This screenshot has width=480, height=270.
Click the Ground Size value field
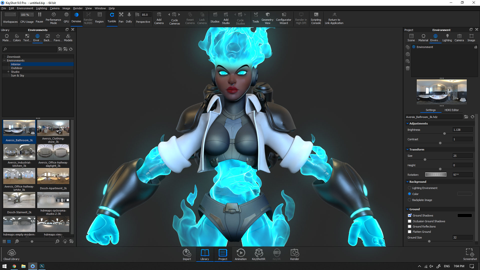[x=462, y=237]
